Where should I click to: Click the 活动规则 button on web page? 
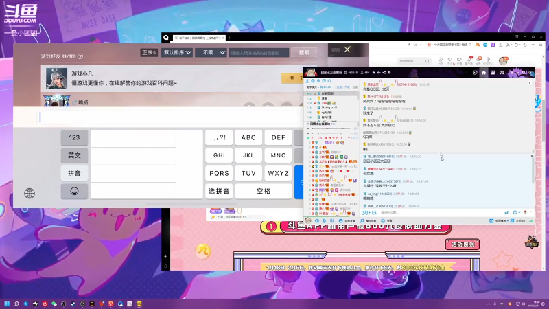coord(462,244)
